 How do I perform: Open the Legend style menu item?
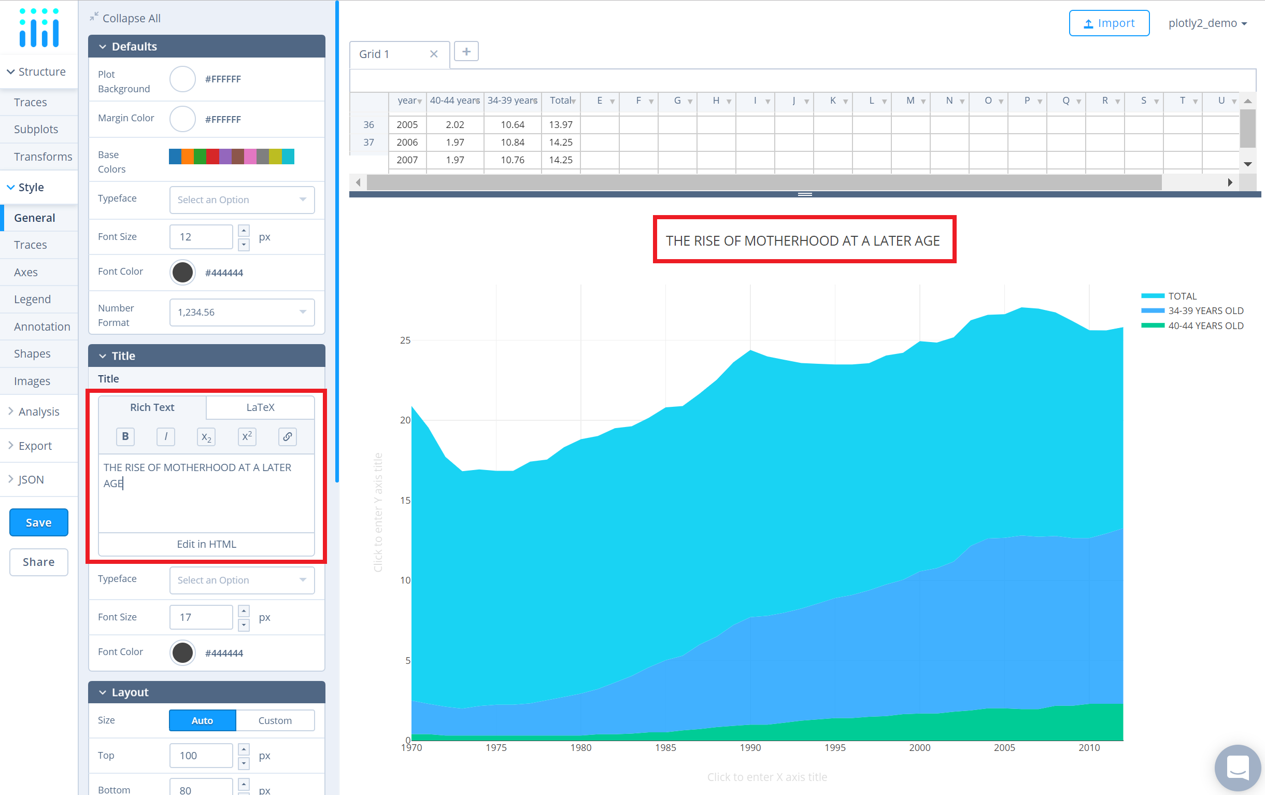point(33,299)
